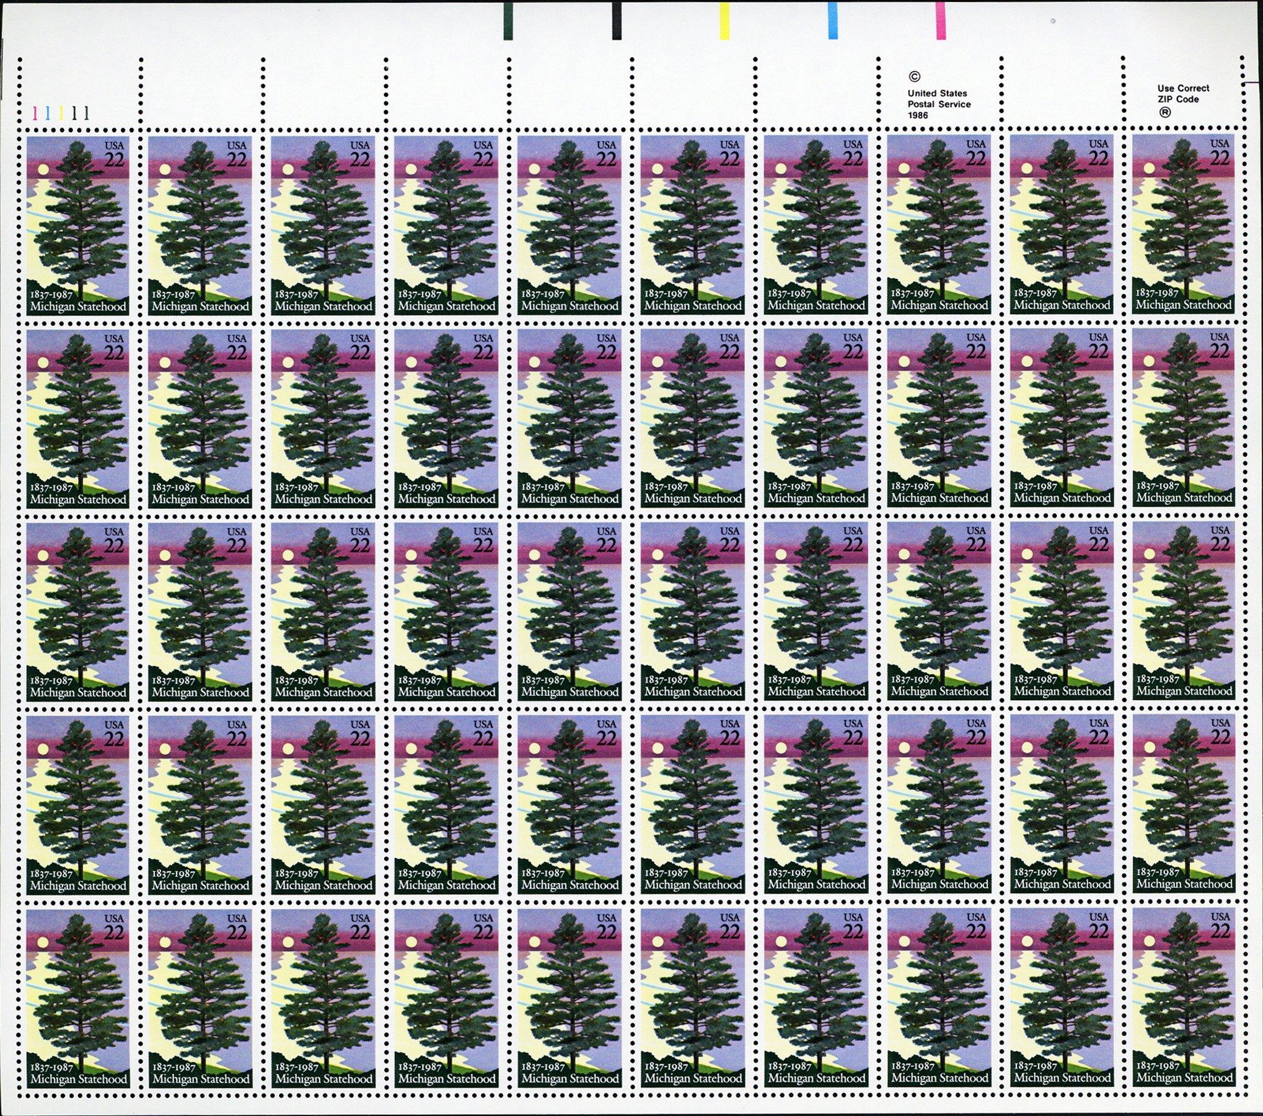Screen dimensions: 1263x1116
Task: Select the bottom-left stamp in the sheet
Action: 77,998
